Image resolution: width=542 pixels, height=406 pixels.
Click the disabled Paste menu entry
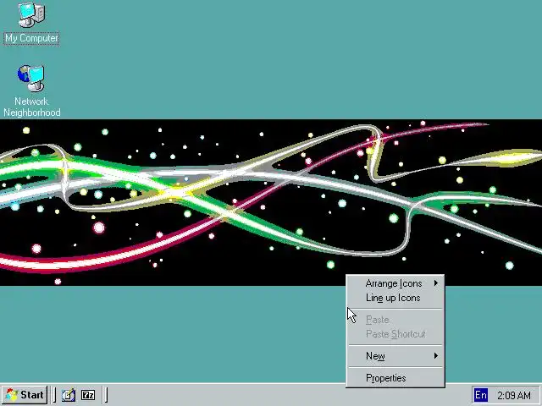(395, 320)
